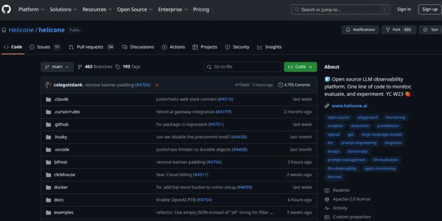Open the Apache-2.0 license link
The height and width of the screenshot is (221, 442).
(x=351, y=199)
